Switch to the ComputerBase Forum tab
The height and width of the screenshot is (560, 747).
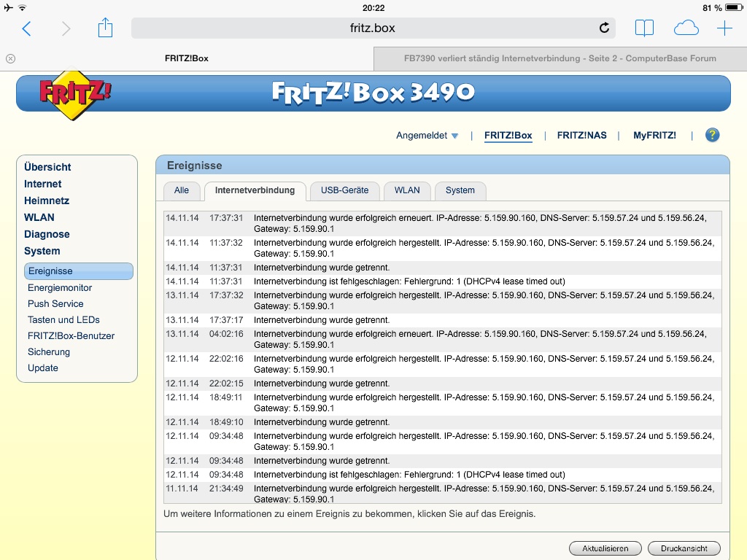click(x=560, y=58)
